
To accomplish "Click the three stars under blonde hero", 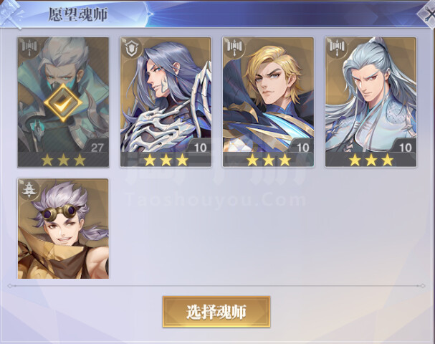I will [x=269, y=160].
